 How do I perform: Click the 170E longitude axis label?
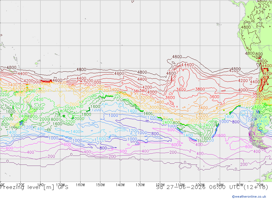pyautogui.click(x=20, y=185)
